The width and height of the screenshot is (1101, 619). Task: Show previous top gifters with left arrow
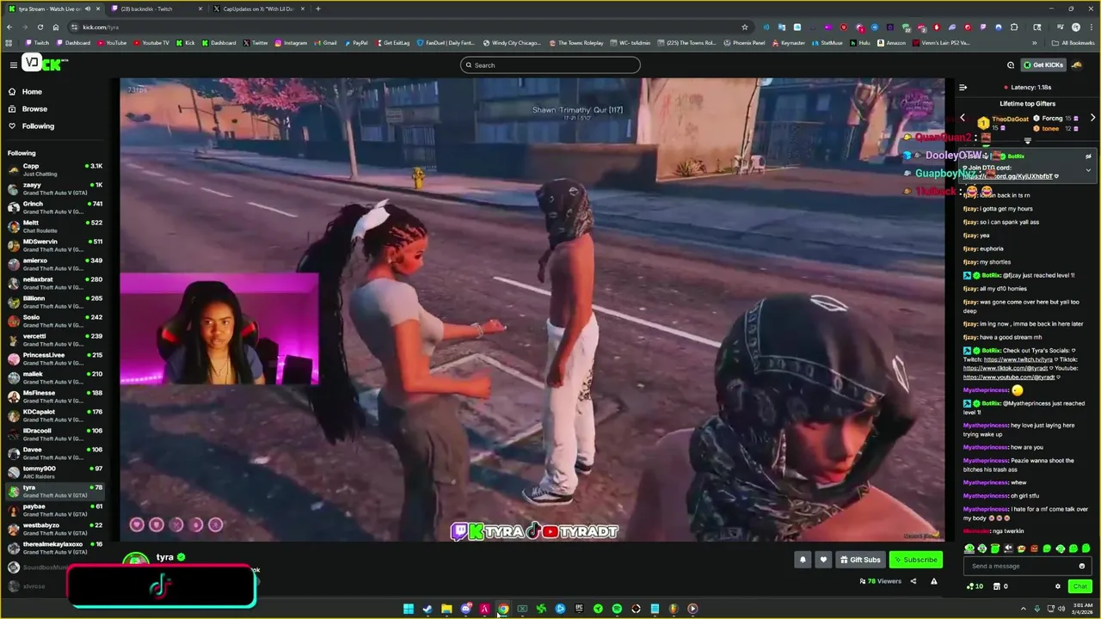coord(963,118)
